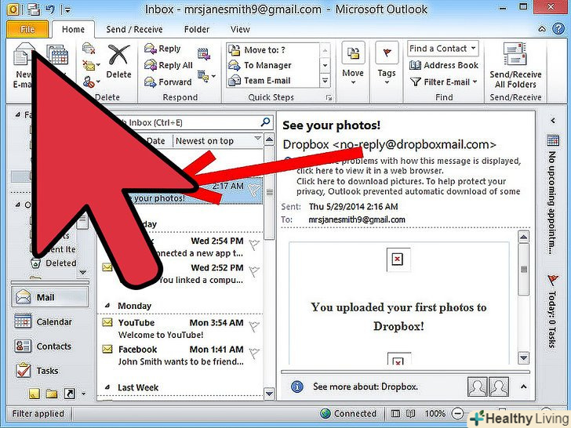Open the Clean Up dropdown icon
571x428 pixels.
[x=90, y=66]
